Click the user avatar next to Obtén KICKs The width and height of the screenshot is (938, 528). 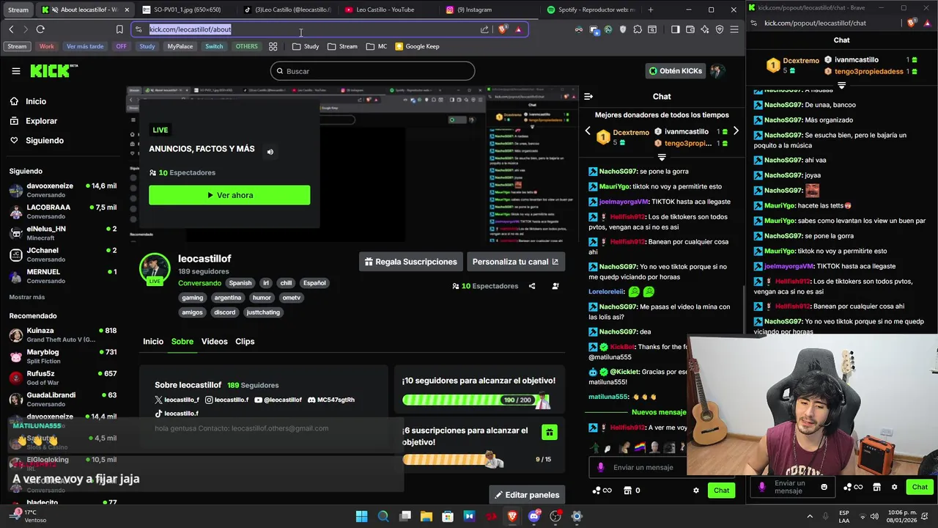click(x=717, y=71)
